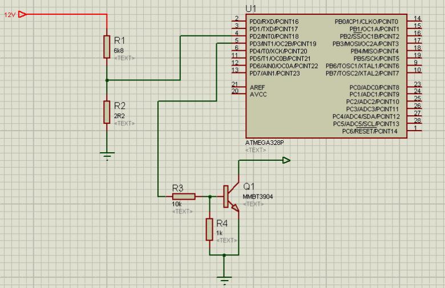Click the green output terminal arrow
The height and width of the screenshot is (288, 445).
pos(286,160)
